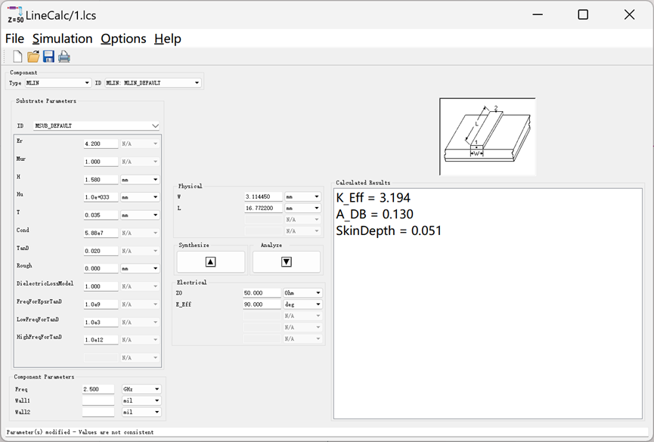Screen dimensions: 654x442
Task: Click the Z0 value input field
Action: click(x=262, y=293)
